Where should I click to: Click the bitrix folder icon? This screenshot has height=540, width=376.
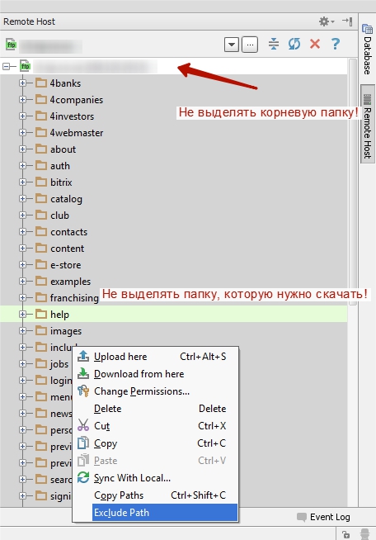(x=41, y=182)
